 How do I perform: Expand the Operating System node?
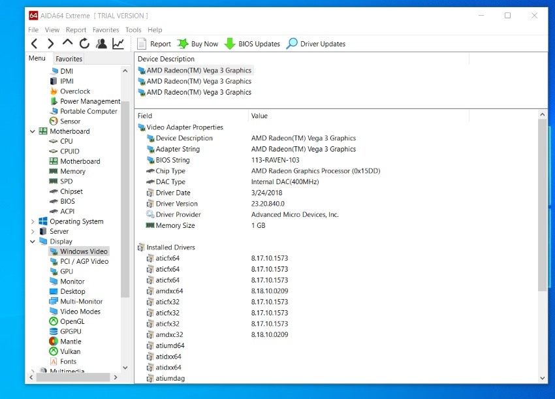point(33,221)
